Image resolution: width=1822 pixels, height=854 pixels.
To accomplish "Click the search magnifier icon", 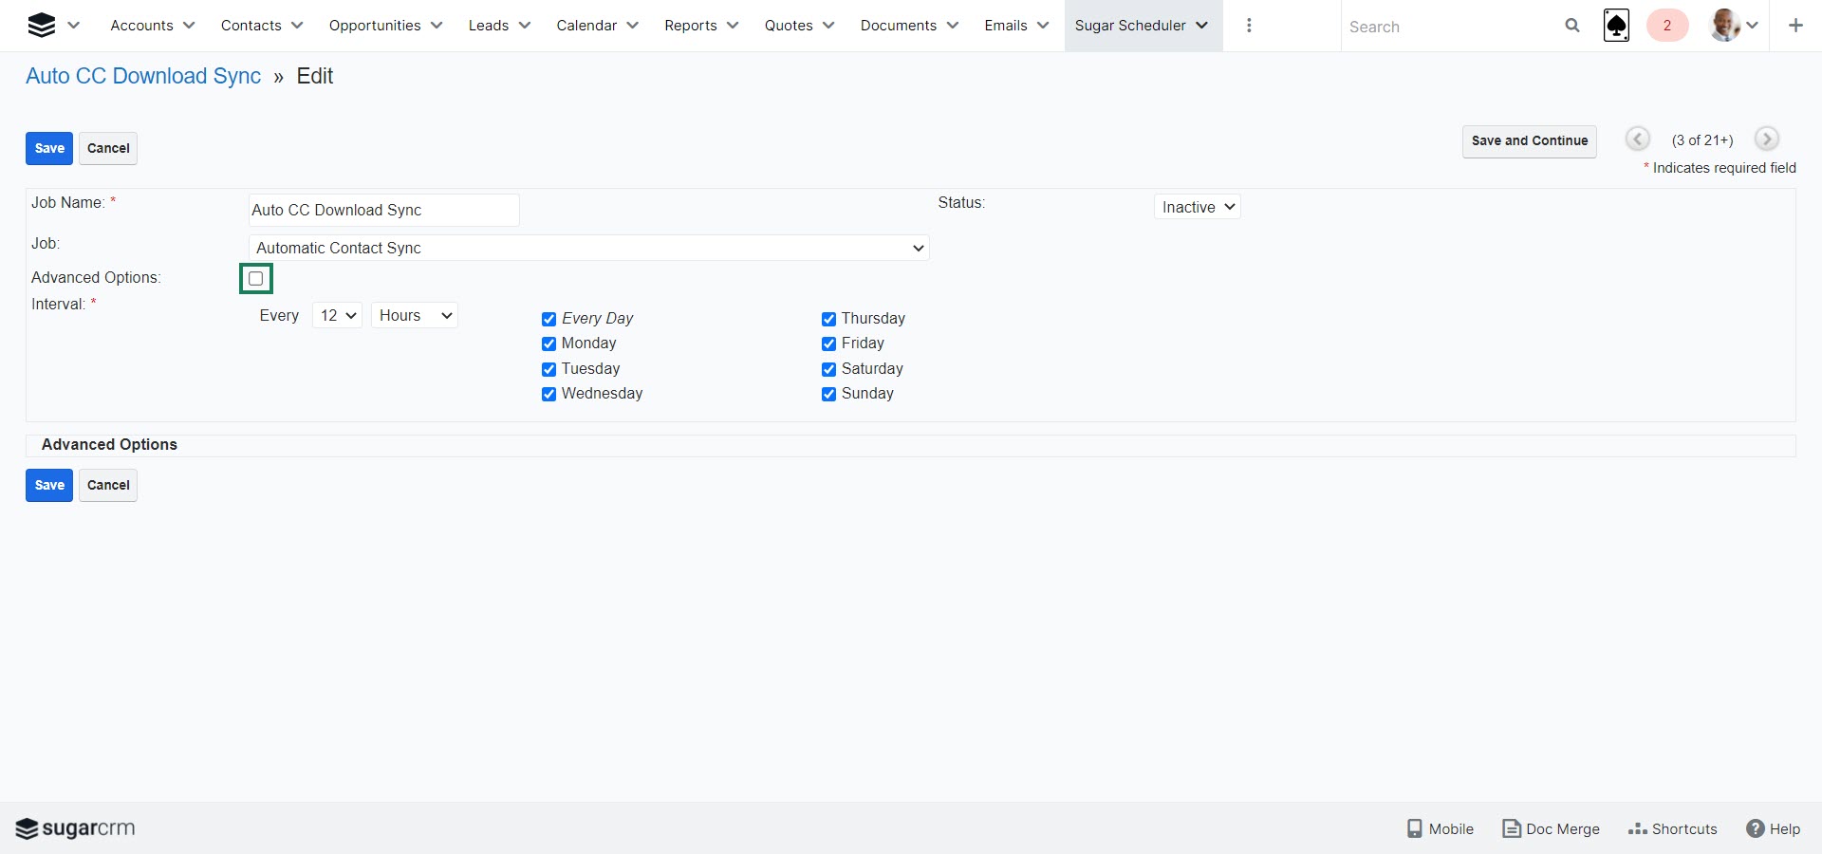I will (1571, 26).
